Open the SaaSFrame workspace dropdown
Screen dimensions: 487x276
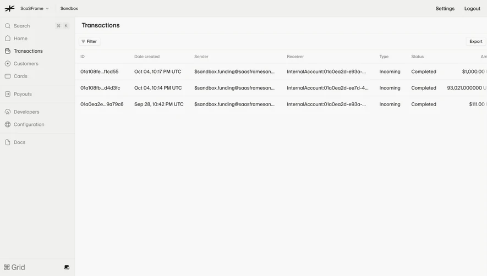point(35,8)
